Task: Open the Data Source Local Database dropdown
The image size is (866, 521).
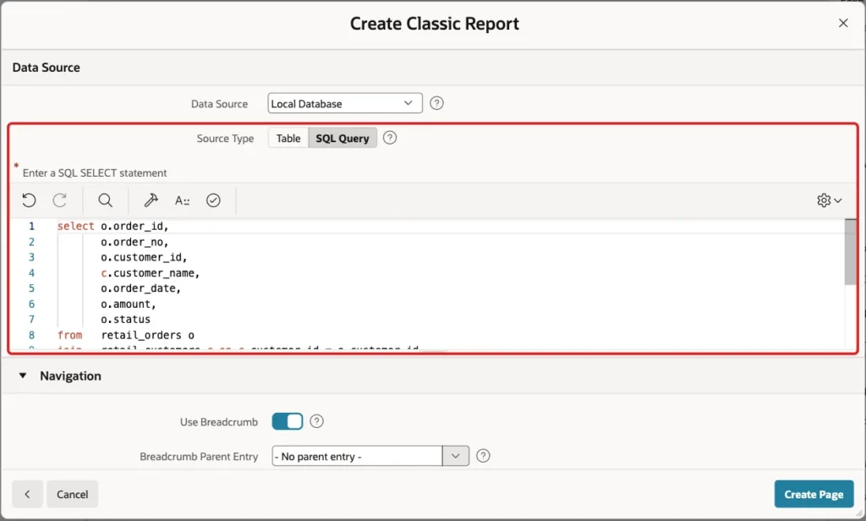Action: [x=345, y=103]
